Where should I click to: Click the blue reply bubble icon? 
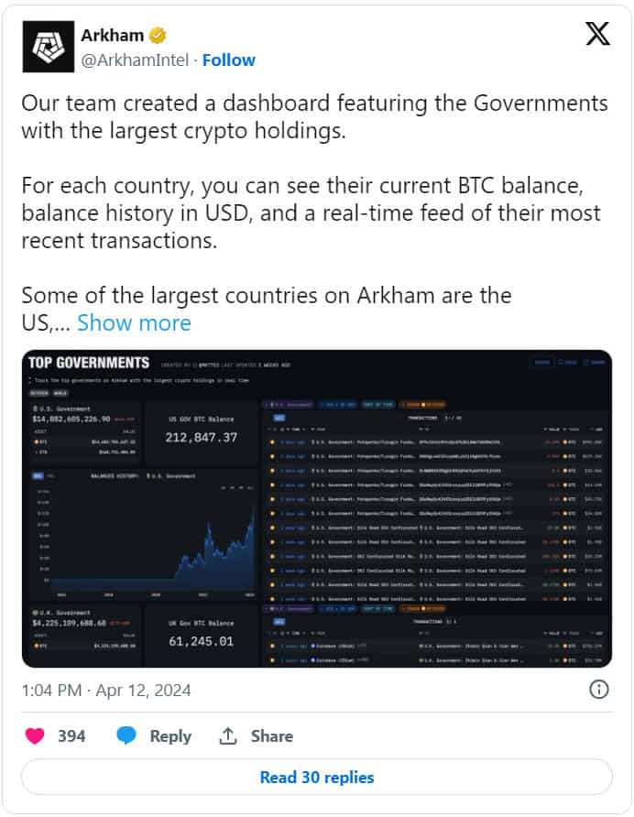(x=126, y=735)
